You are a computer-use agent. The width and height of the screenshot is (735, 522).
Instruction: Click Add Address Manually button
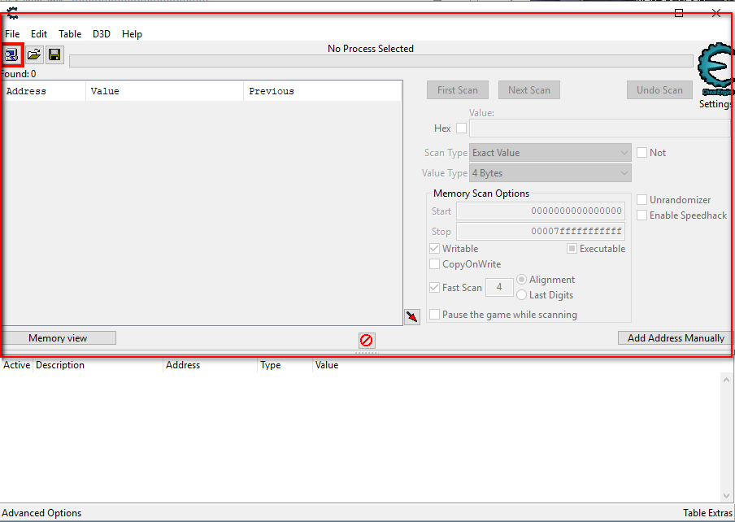click(x=675, y=338)
